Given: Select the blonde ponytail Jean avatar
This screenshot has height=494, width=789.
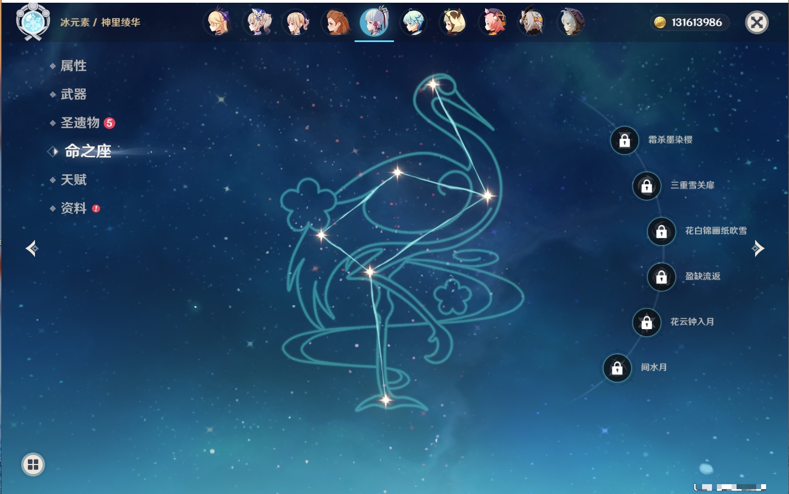Looking at the screenshot, I should click(297, 22).
